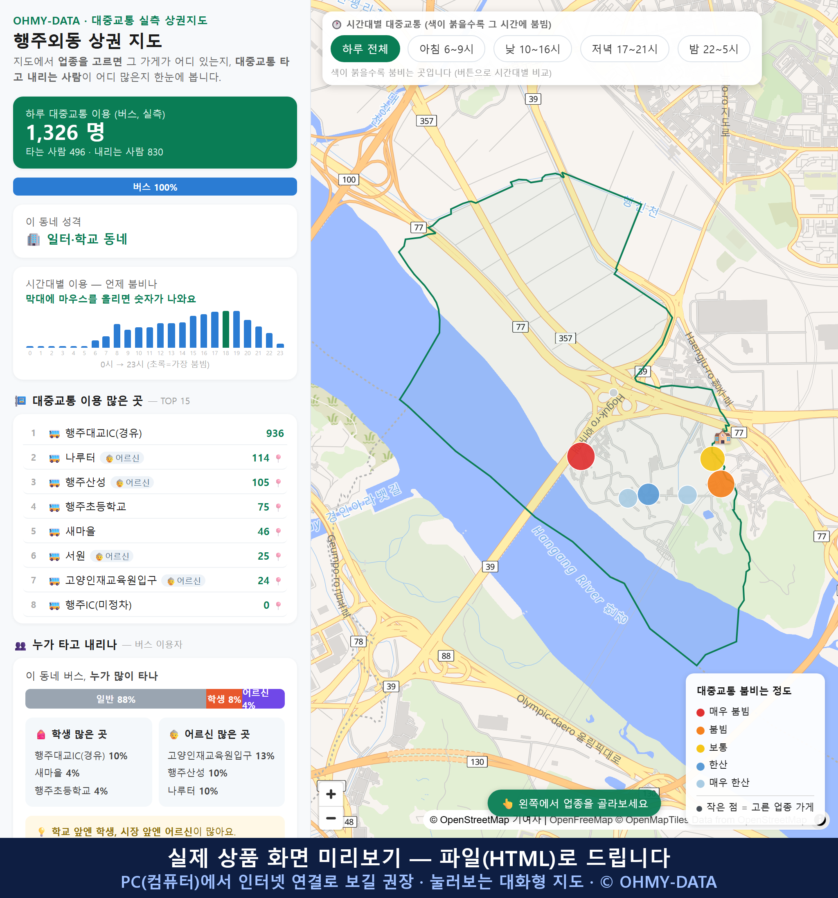
Task: Click the red 매우 붐빔 legend swatch
Action: pyautogui.click(x=700, y=712)
